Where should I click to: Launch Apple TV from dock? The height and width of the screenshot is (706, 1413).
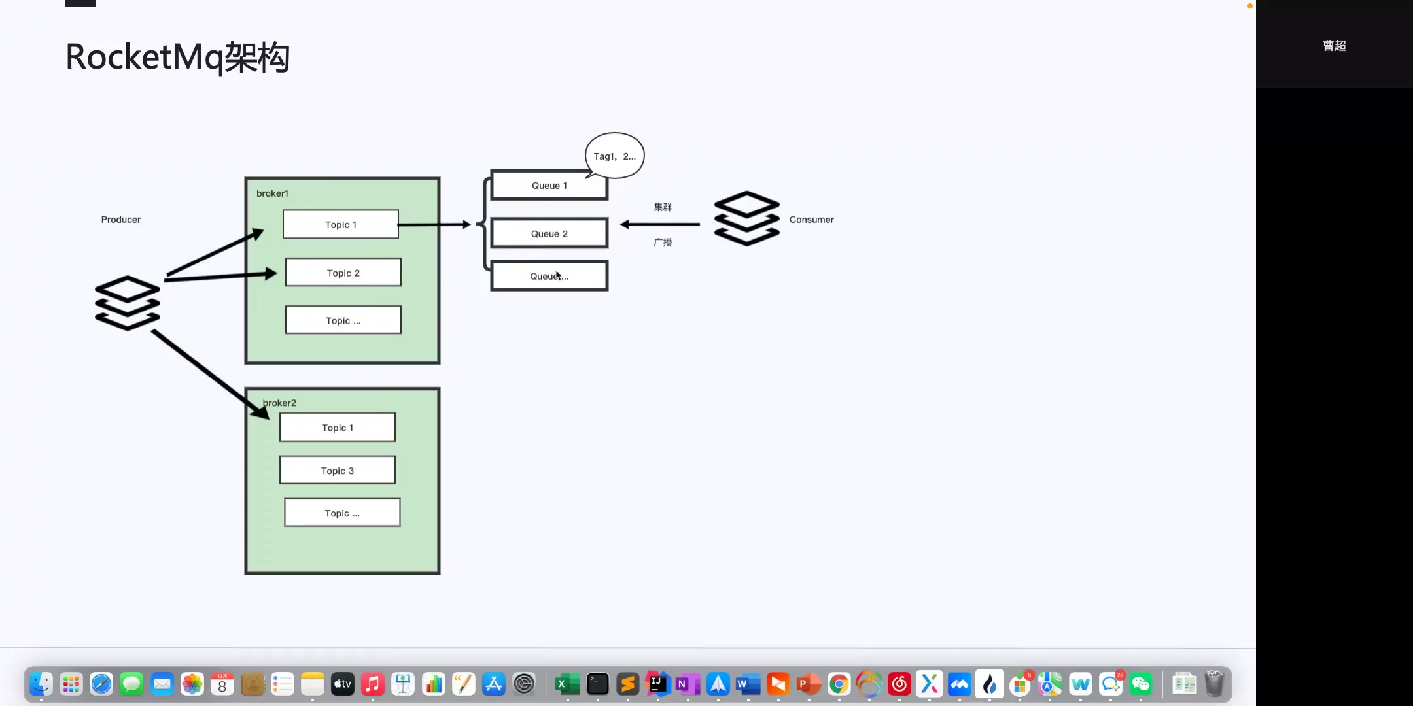tap(343, 684)
